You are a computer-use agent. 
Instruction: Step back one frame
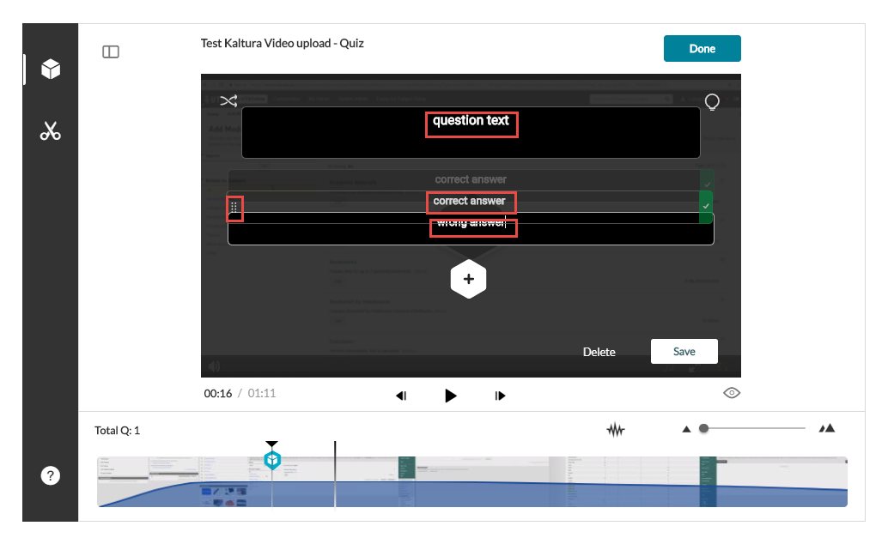click(401, 396)
